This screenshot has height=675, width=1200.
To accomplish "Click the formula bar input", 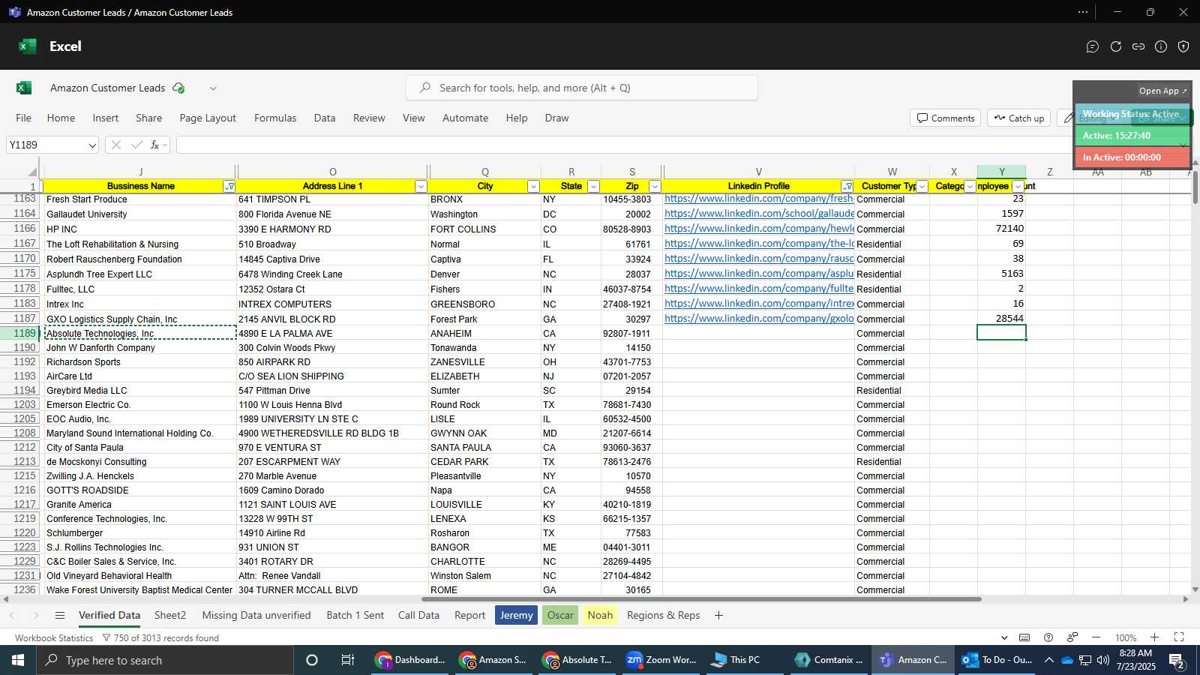I will (622, 145).
